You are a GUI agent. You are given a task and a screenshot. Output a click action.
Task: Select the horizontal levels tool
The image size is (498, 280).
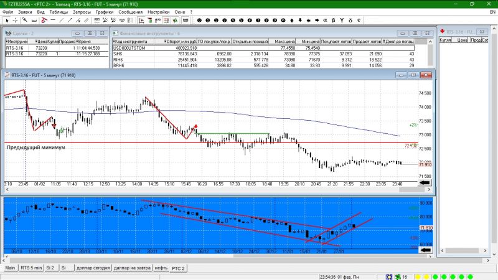pyautogui.click(x=97, y=21)
